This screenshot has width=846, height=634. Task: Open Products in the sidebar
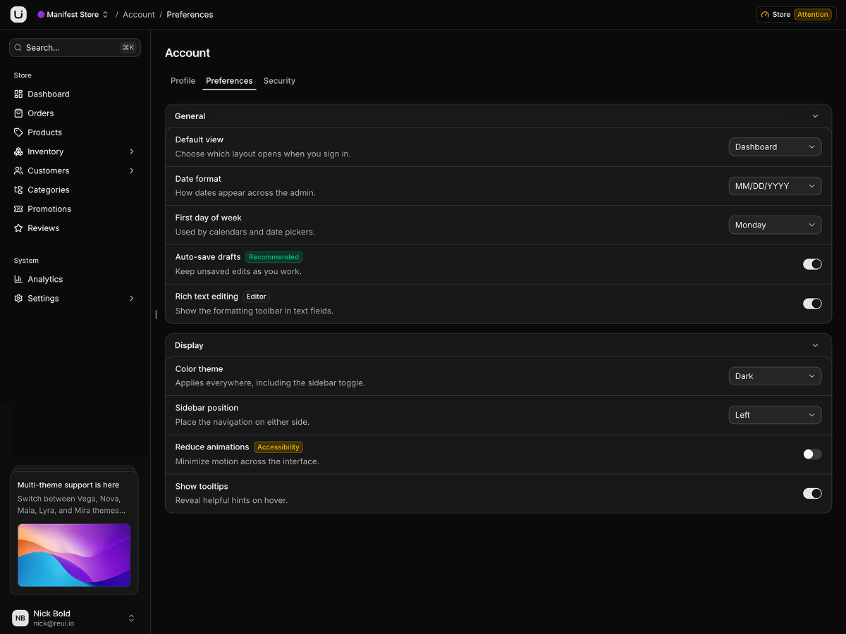(x=75, y=132)
